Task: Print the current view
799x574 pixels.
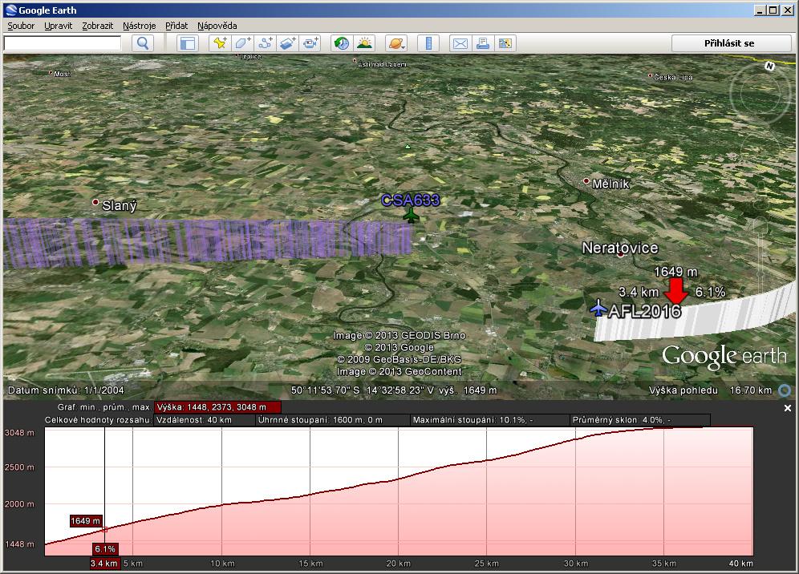Action: point(483,43)
